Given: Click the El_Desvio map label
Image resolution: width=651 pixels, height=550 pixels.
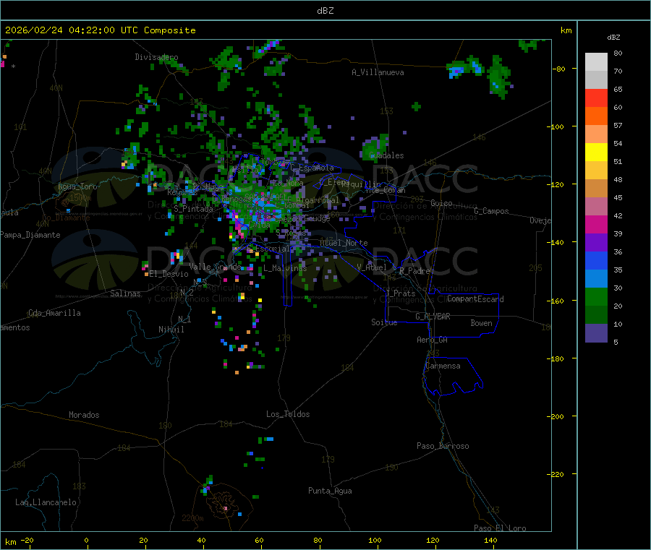Looking at the screenshot, I should tap(169, 274).
